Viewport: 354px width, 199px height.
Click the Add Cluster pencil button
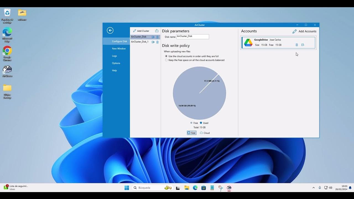[141, 31]
